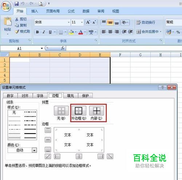Toggle the top border button beside preview
Image resolution: width=182 pixels, height=180 pixels.
click(x=48, y=130)
